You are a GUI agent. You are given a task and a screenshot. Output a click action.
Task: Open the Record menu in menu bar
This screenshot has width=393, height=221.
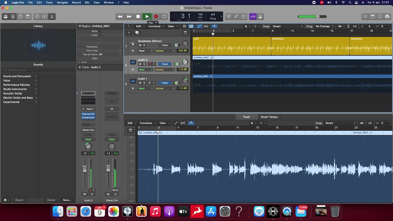click(76, 2)
